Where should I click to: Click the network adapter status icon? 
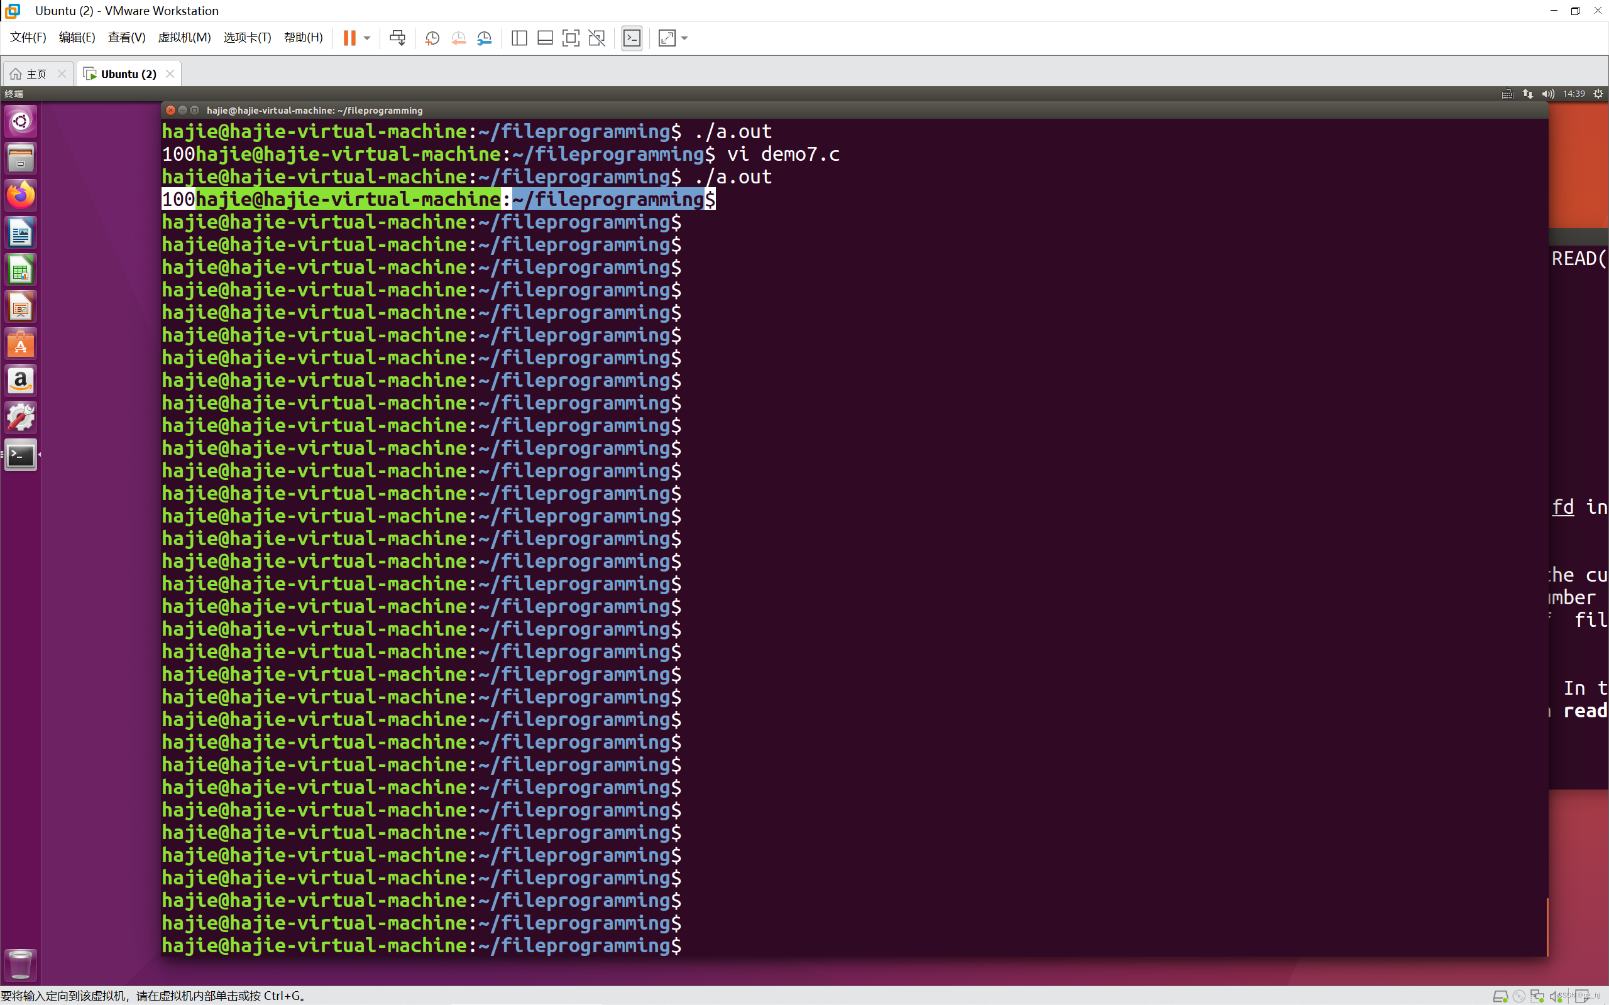tap(1537, 996)
